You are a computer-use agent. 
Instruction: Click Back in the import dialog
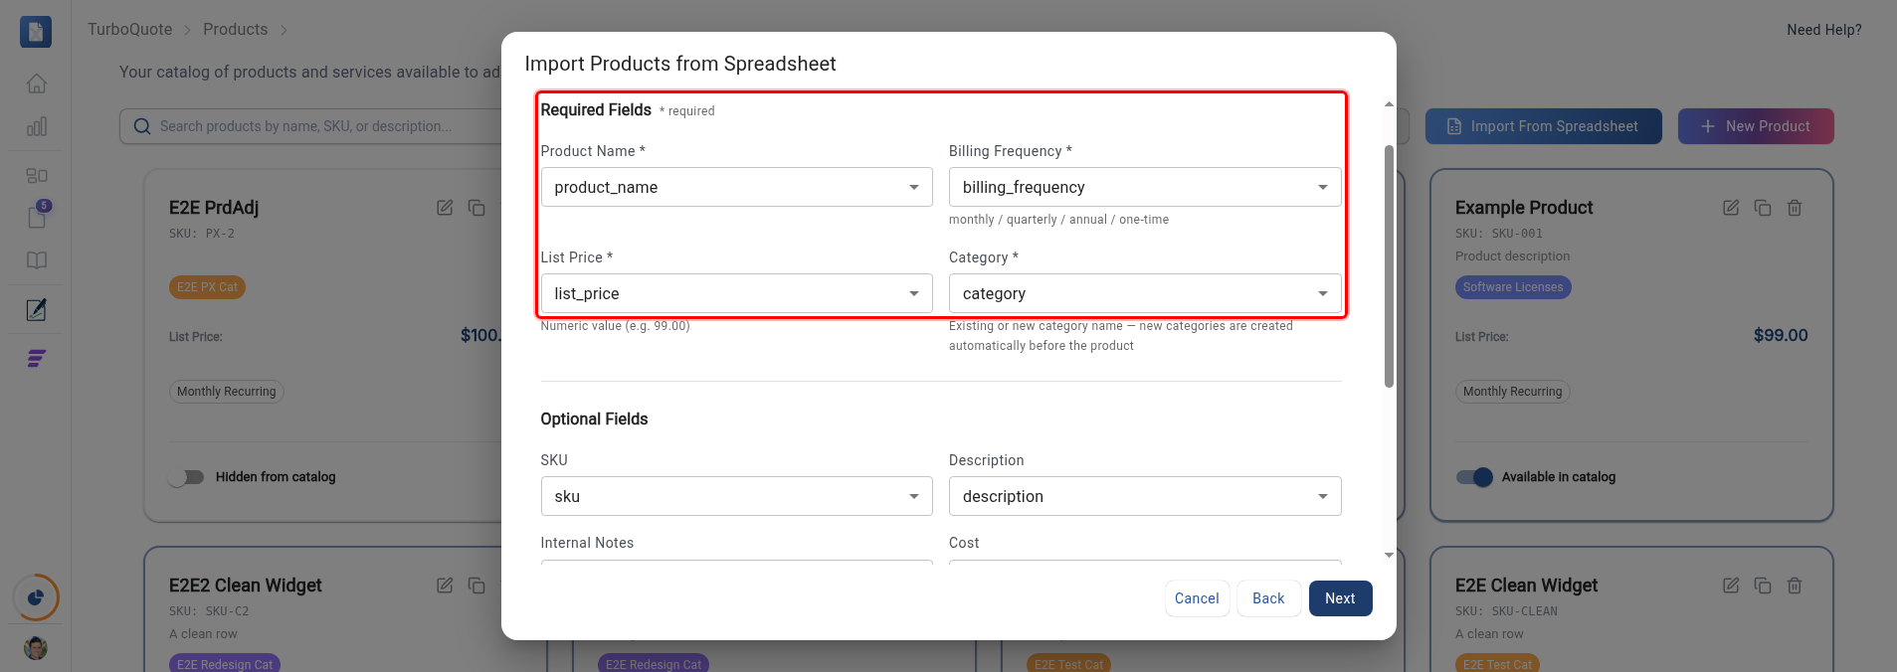coord(1268,598)
